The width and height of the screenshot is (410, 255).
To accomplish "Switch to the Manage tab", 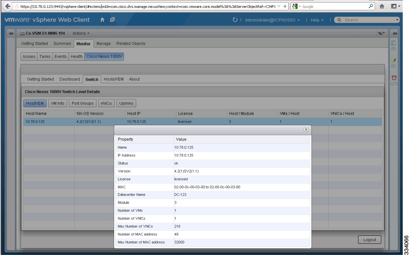I will pyautogui.click(x=103, y=43).
